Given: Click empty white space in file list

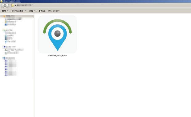Looking at the screenshot, I should pos(122,73).
